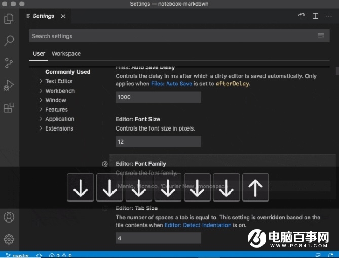Open the Accounts menu icon
Image resolution: width=339 pixels, height=258 pixels.
tap(9, 217)
